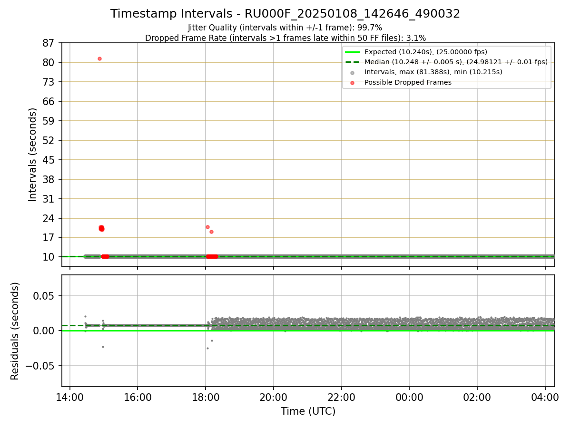The image size is (571, 428).
Task: Click the 73 tick label on intervals axis
Action: [x=49, y=82]
